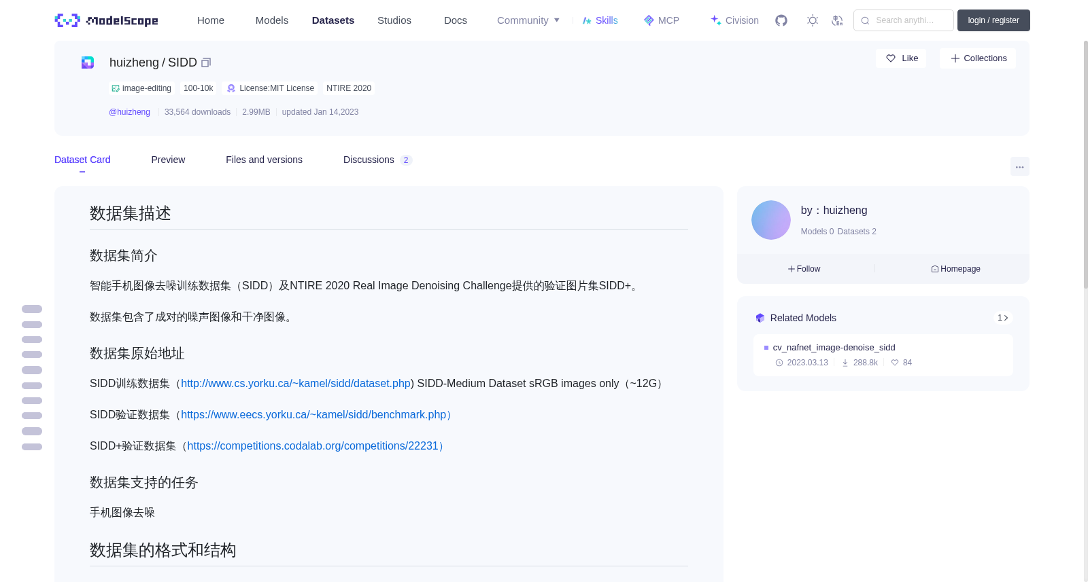Click the heart icon on Like

coord(891,58)
